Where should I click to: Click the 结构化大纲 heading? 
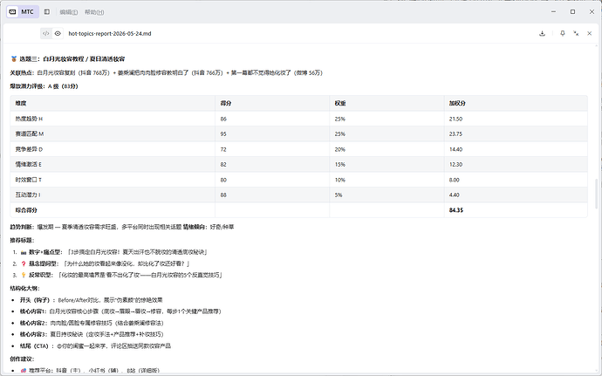pyautogui.click(x=24, y=289)
